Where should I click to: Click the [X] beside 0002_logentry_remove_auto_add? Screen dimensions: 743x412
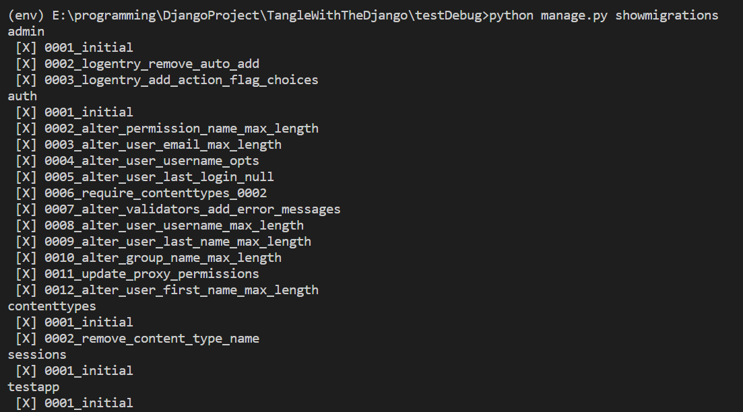26,64
